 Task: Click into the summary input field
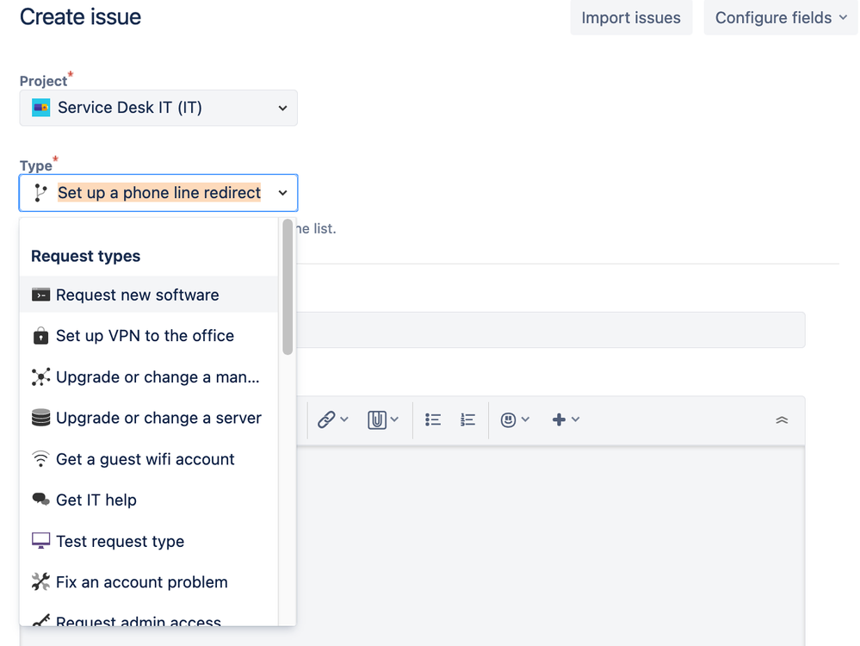click(x=551, y=330)
